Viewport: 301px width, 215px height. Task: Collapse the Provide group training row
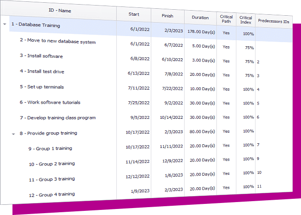click(x=13, y=134)
